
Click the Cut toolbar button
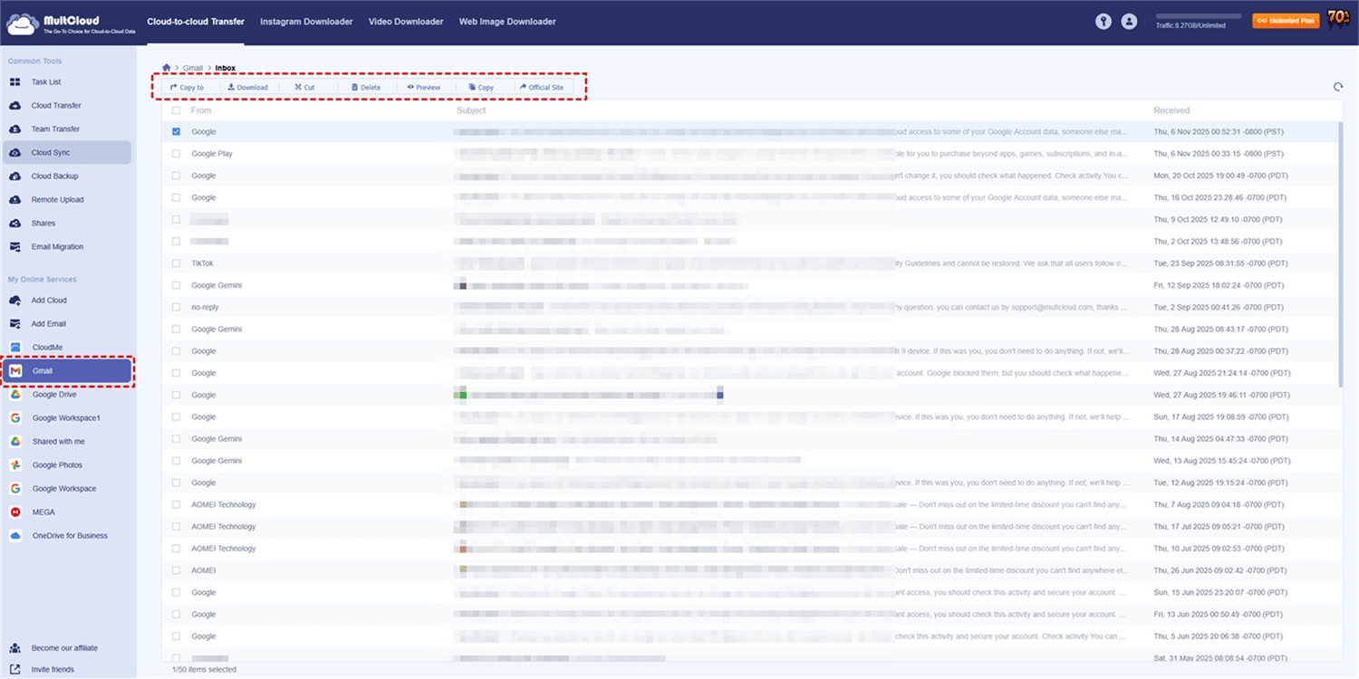pyautogui.click(x=304, y=88)
